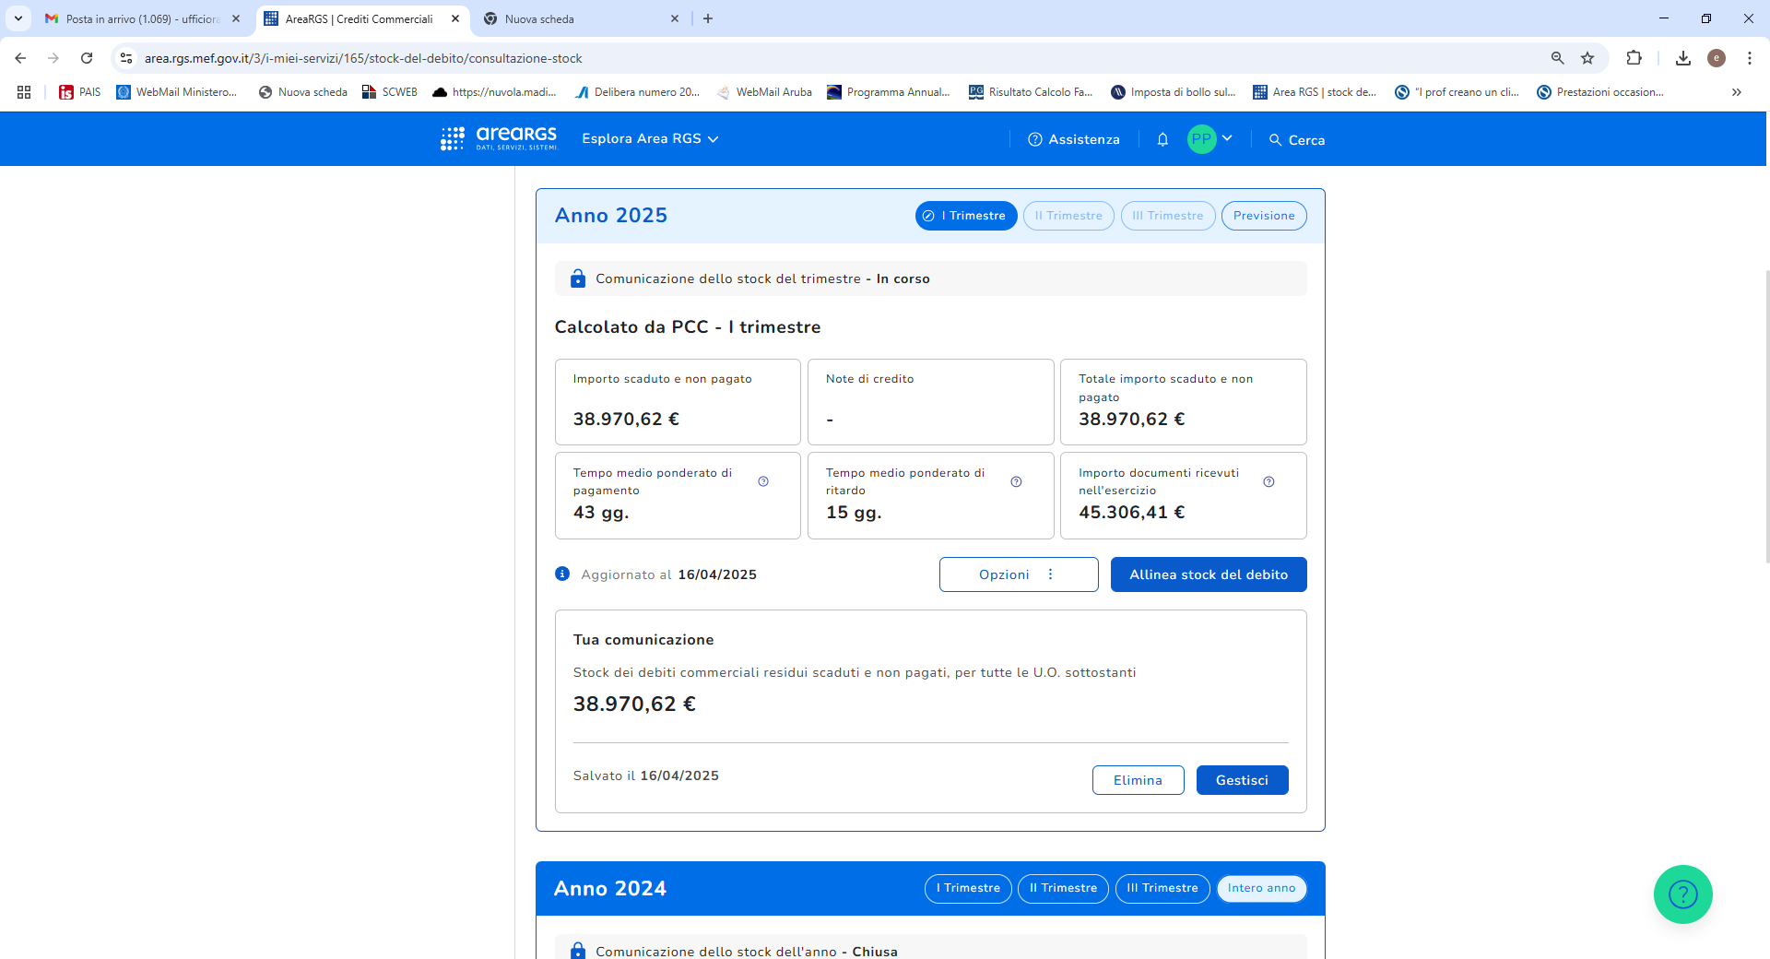
Task: Open the Opzioni dropdown button
Action: coord(1019,574)
